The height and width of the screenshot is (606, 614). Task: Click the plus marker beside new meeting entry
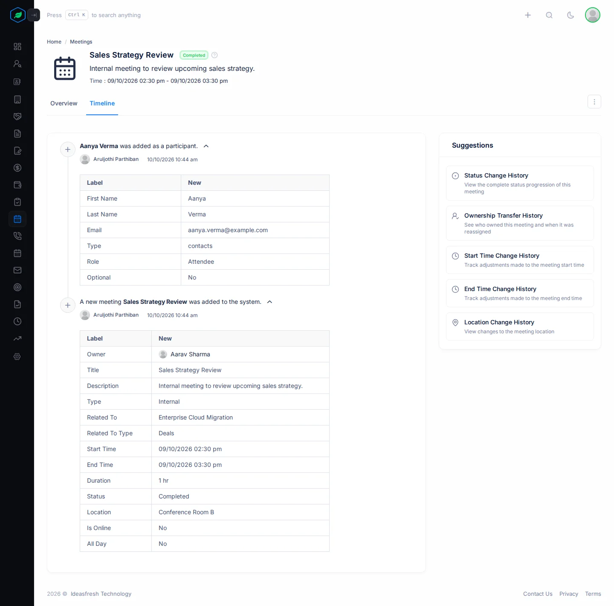pyautogui.click(x=68, y=305)
